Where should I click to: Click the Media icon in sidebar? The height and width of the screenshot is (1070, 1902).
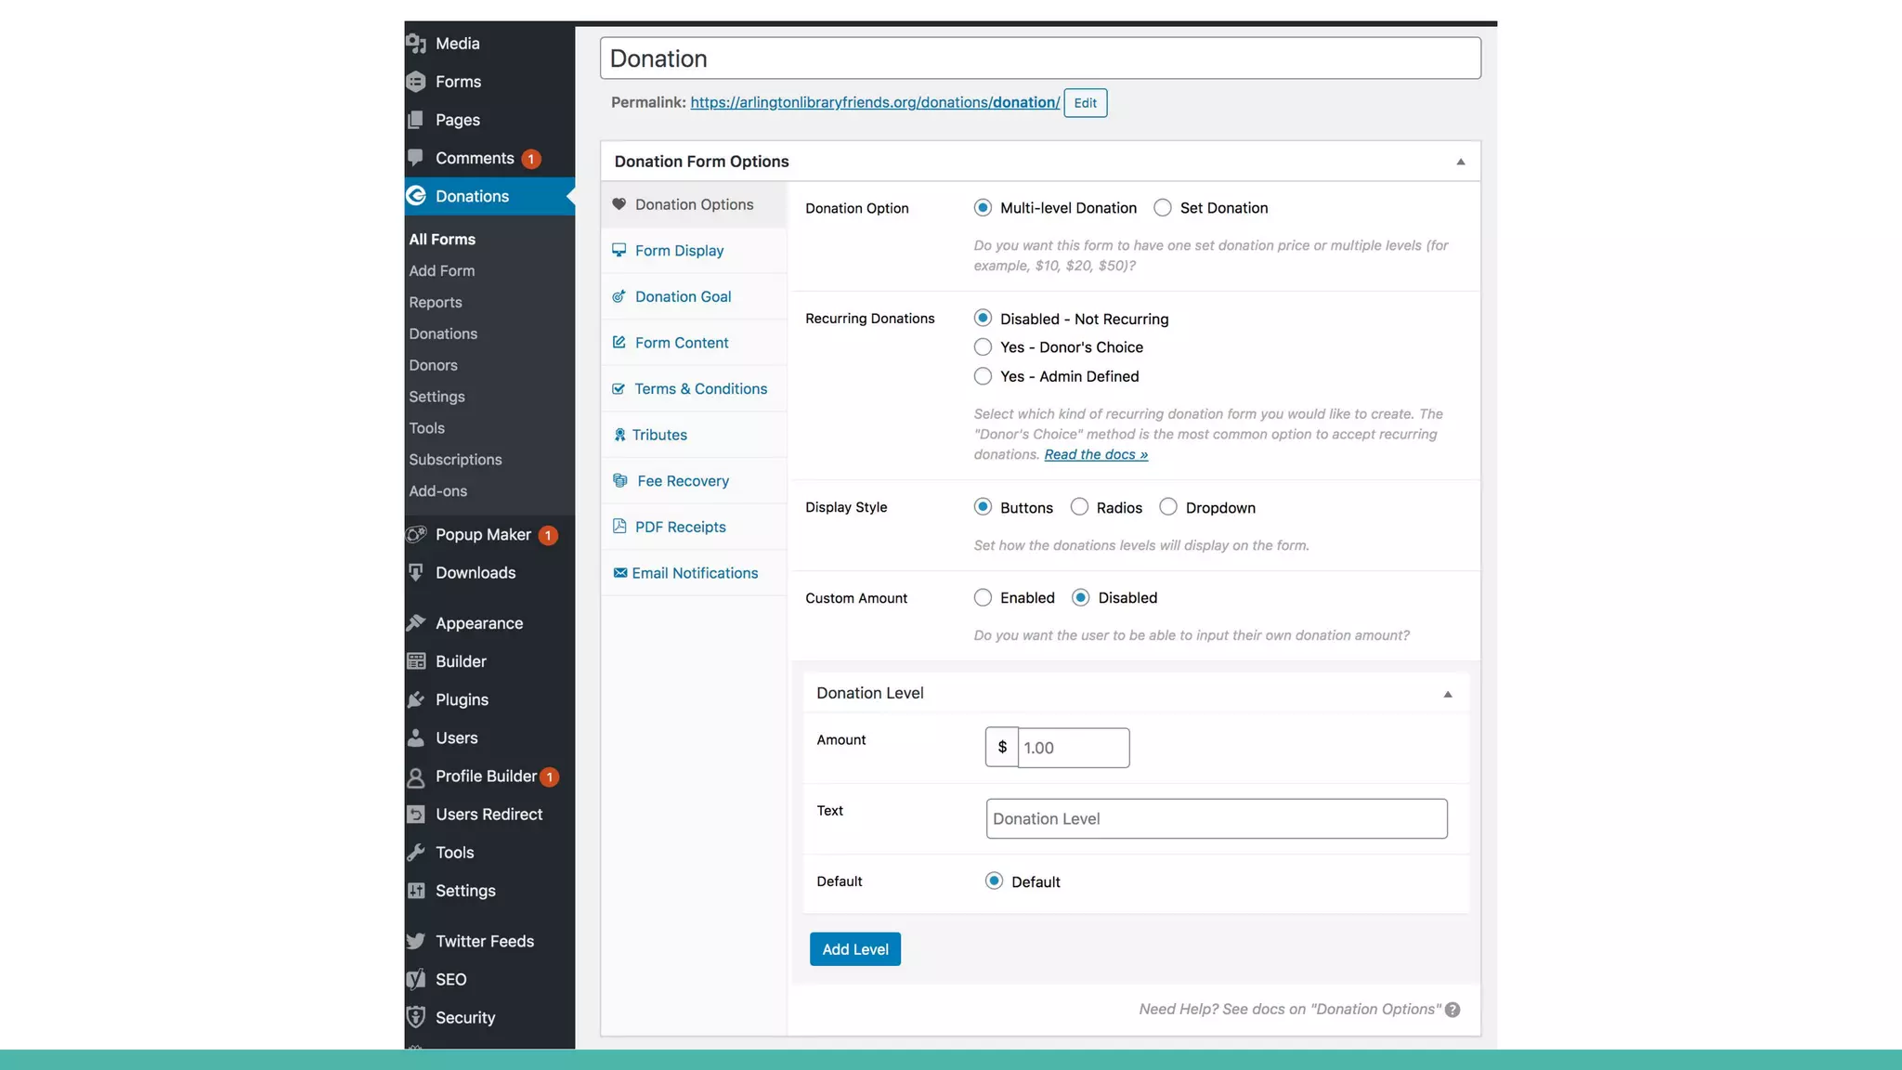pos(416,44)
